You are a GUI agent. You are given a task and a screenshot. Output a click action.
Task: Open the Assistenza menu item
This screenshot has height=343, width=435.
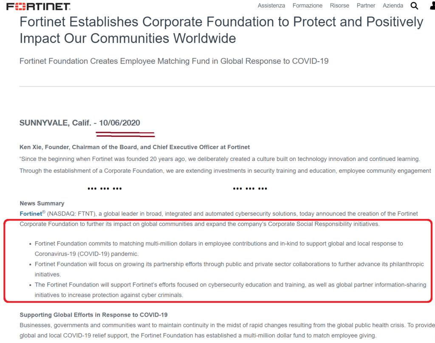point(271,6)
